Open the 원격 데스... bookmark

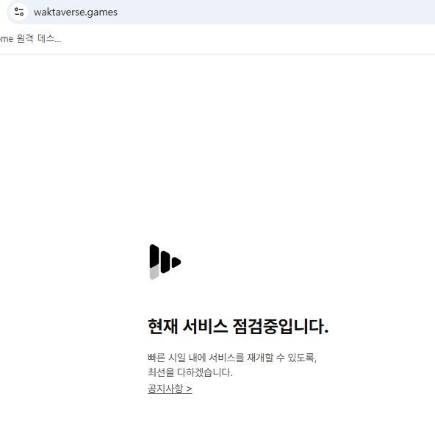click(x=29, y=39)
